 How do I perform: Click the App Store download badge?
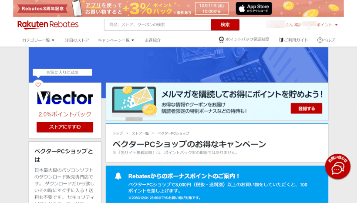[254, 9]
